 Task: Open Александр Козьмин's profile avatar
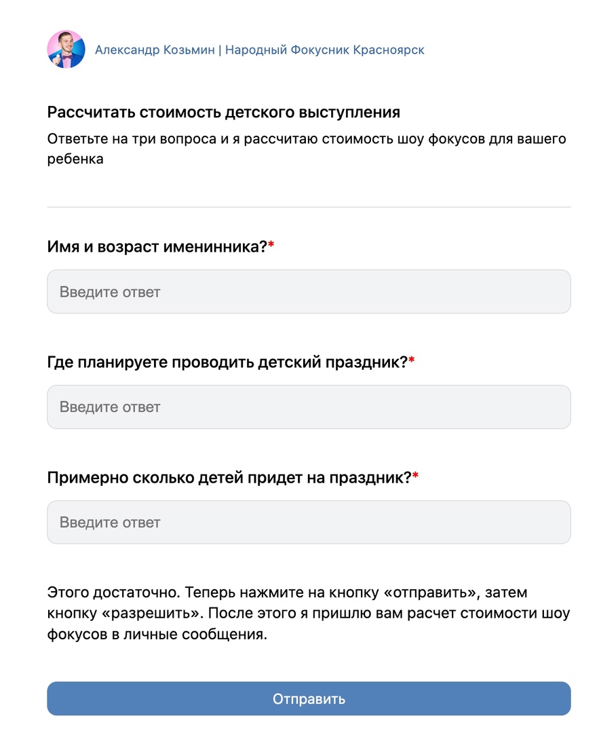point(66,49)
